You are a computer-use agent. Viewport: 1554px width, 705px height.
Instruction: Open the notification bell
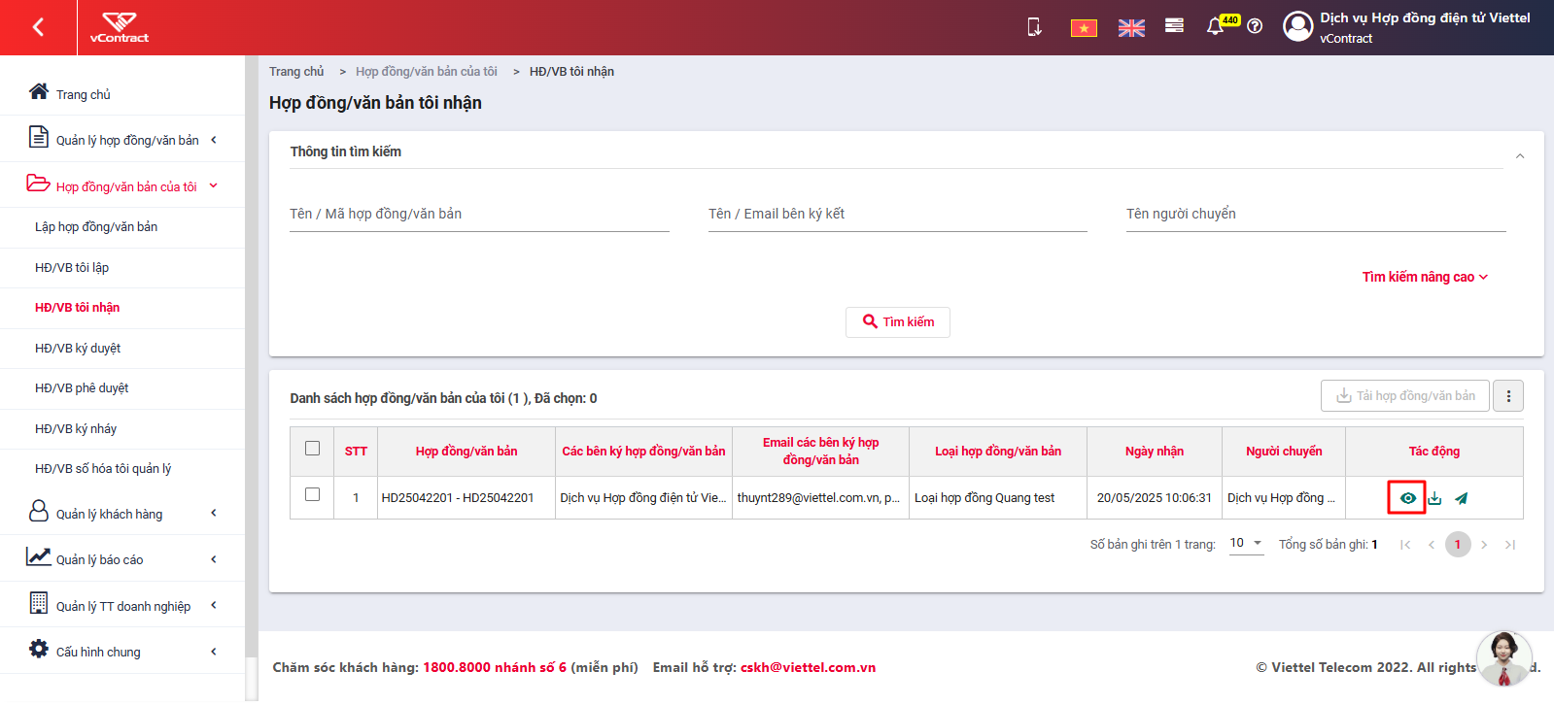coord(1215,26)
